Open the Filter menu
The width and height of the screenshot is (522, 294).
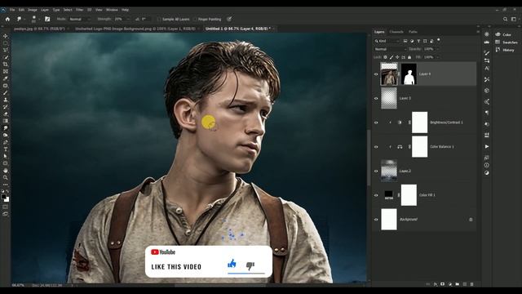(80, 10)
